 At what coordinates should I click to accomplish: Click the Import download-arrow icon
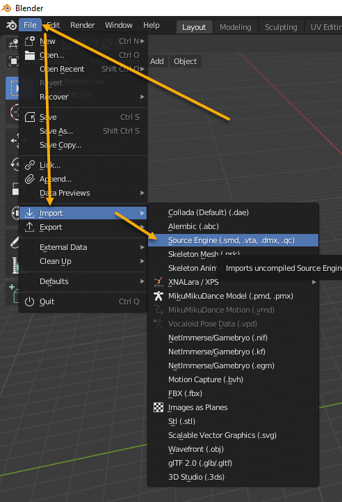[x=30, y=213]
